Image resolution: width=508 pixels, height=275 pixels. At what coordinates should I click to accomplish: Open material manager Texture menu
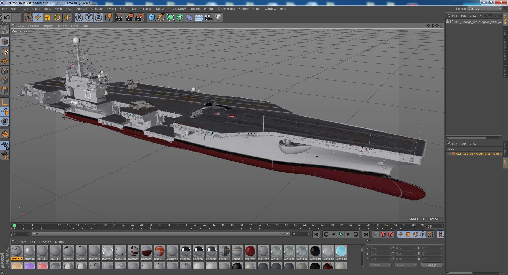60,242
